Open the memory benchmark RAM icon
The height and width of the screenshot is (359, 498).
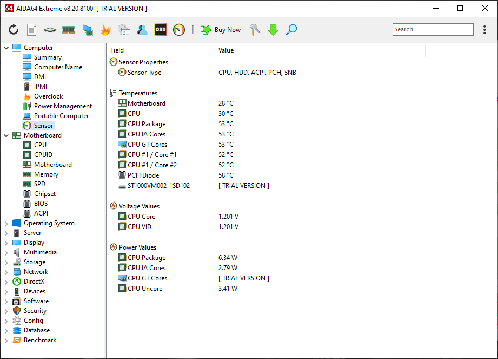tap(68, 30)
